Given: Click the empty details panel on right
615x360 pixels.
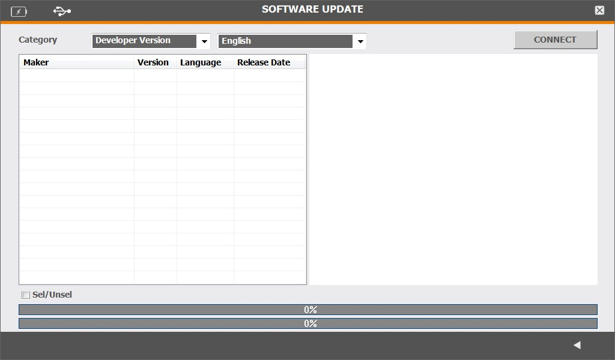Looking at the screenshot, I should click(x=453, y=169).
